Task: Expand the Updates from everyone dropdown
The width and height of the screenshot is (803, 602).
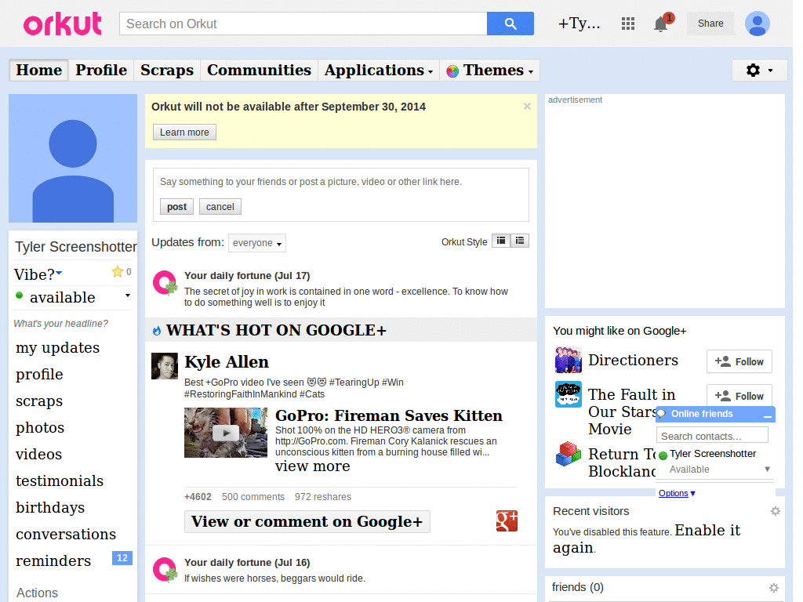Action: coord(257,243)
